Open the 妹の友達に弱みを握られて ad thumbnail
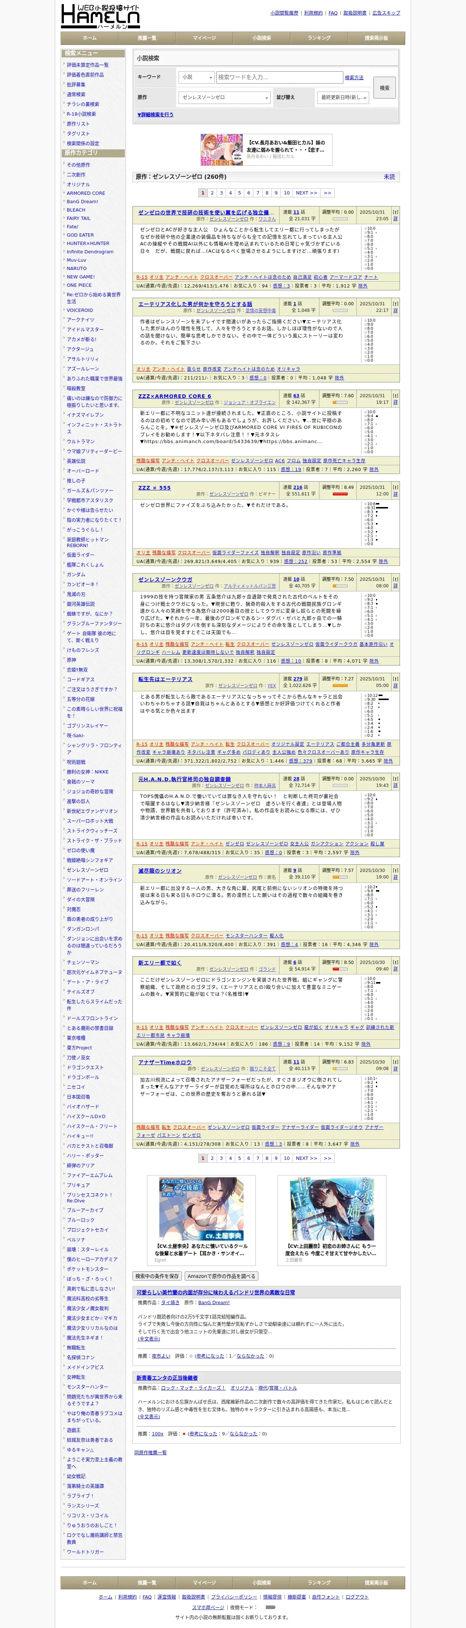466x1628 pixels. point(222,150)
